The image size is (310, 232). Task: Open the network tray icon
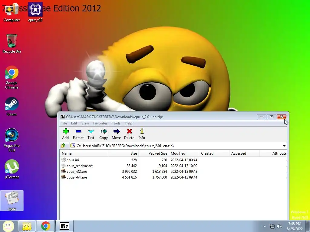click(272, 226)
